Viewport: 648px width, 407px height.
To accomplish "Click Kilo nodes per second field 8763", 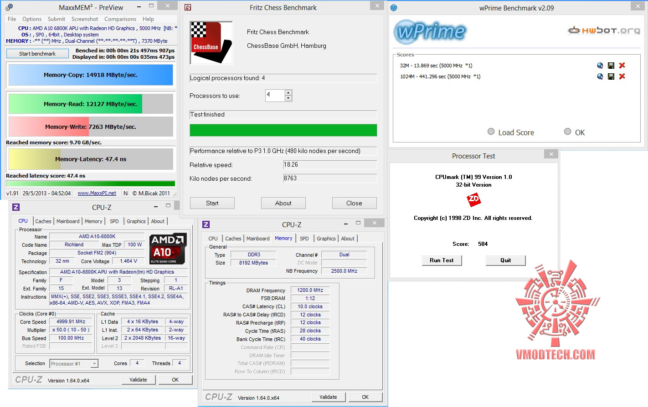I will [x=330, y=178].
